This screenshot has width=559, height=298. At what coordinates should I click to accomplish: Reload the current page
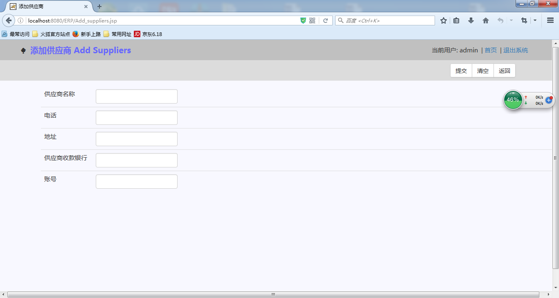[x=325, y=20]
